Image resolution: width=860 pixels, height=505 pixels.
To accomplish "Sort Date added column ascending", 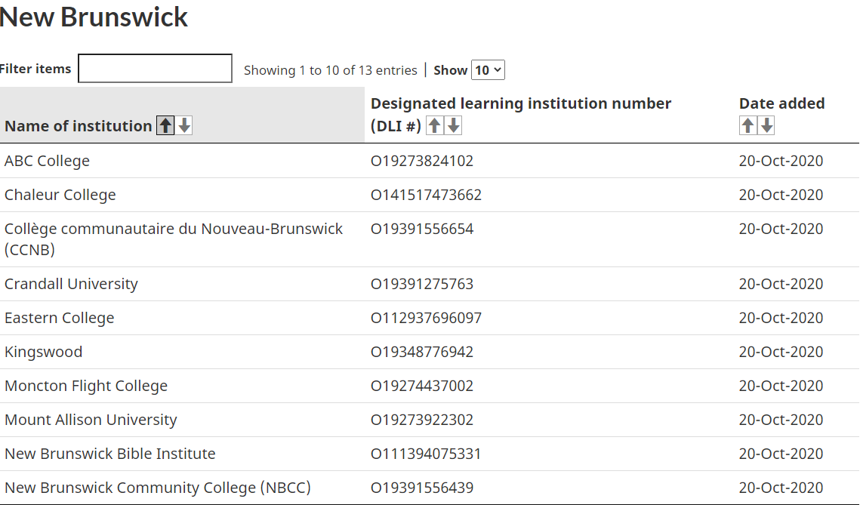I will point(747,125).
